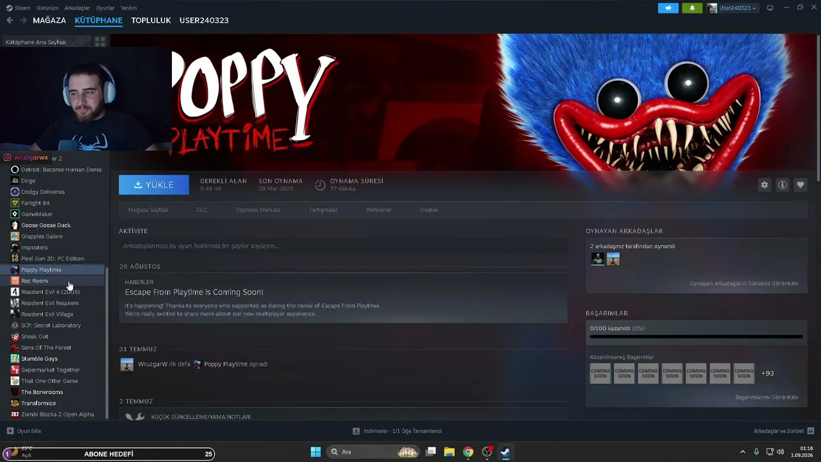
Task: Open İndirmeler downloads status
Action: (397, 431)
